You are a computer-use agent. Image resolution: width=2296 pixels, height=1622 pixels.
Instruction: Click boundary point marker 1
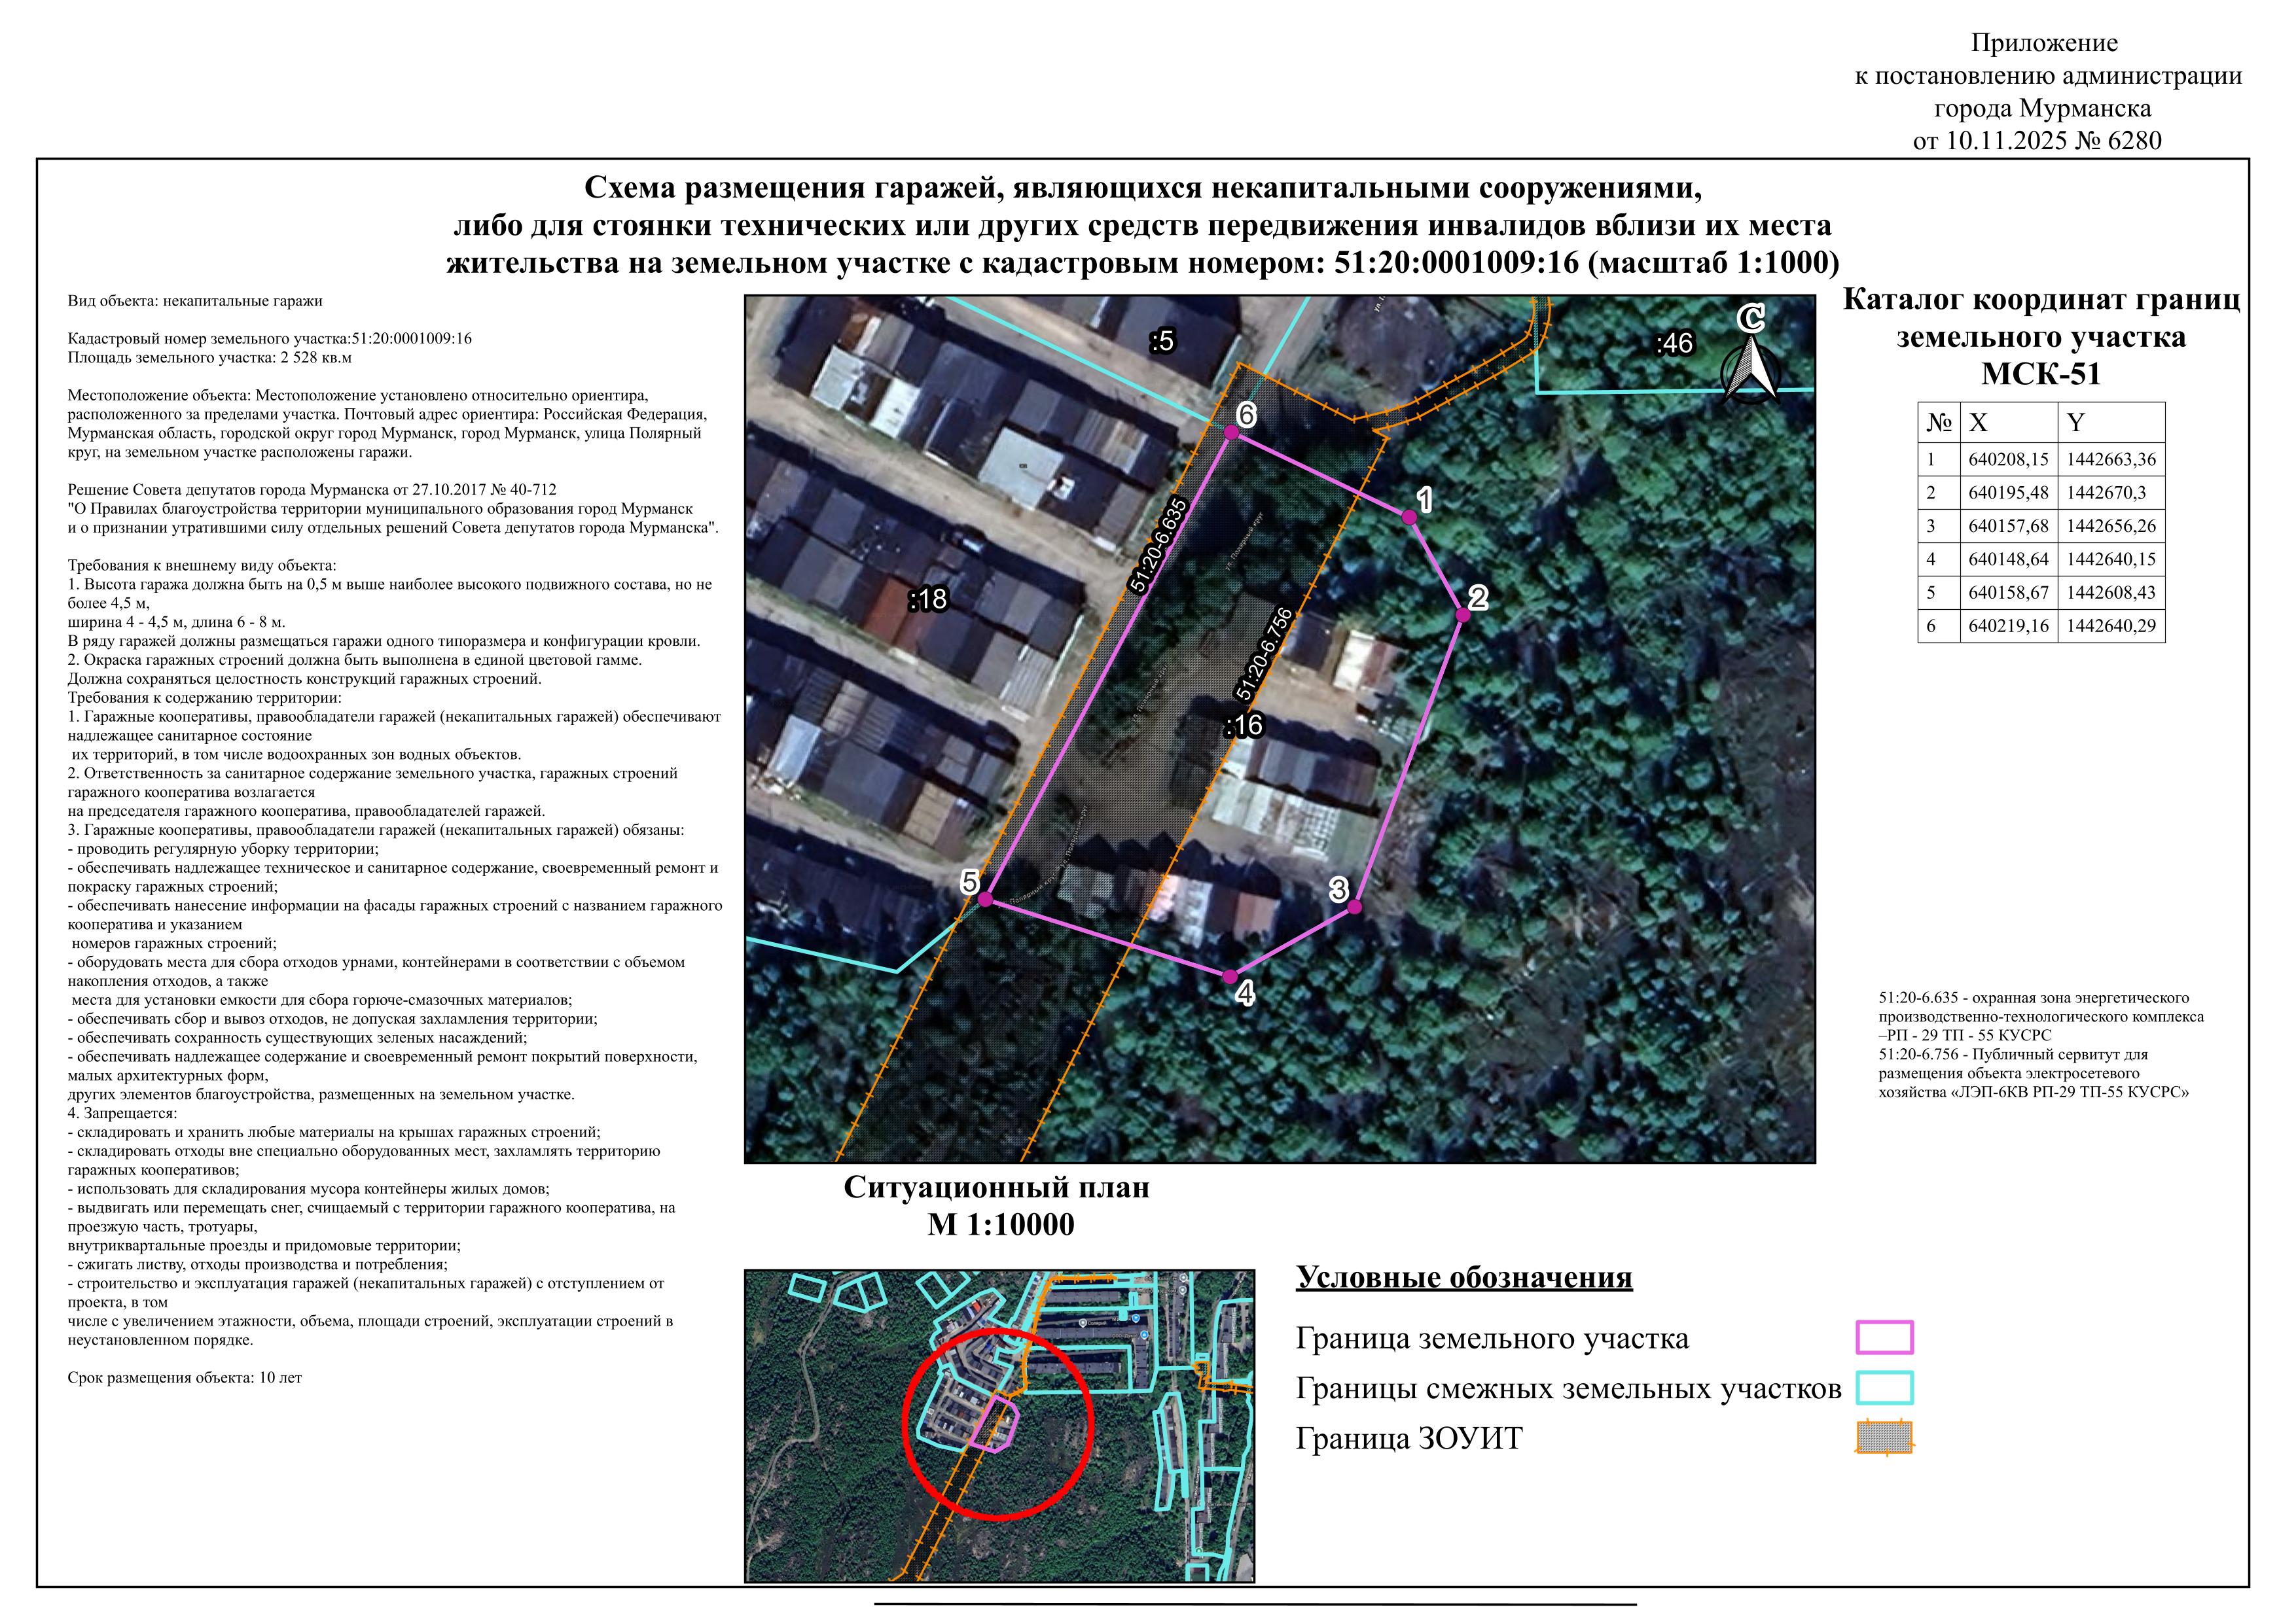[1409, 518]
